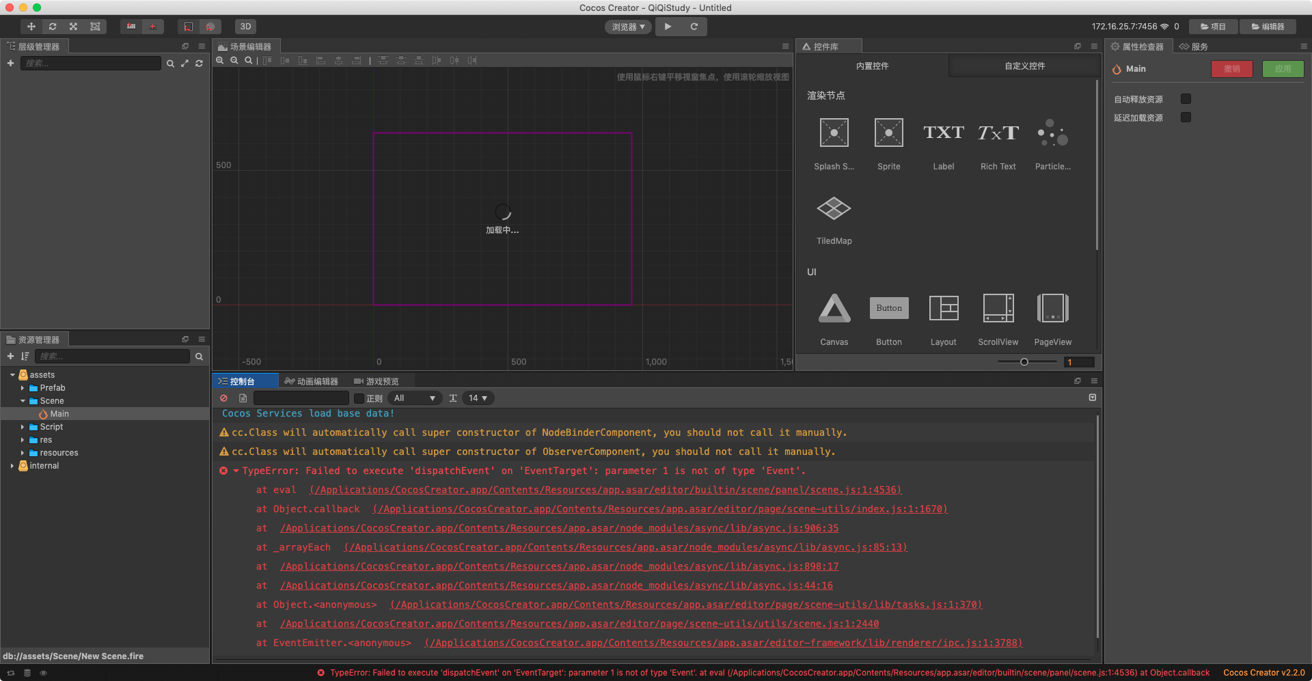
Task: Click the refresh preview button
Action: [x=694, y=27]
